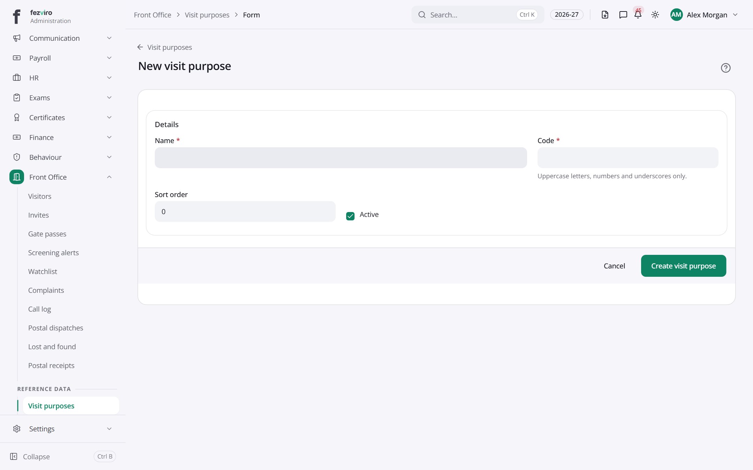Open Postal receipts in the sidebar
Viewport: 753px width, 470px height.
pyautogui.click(x=51, y=366)
